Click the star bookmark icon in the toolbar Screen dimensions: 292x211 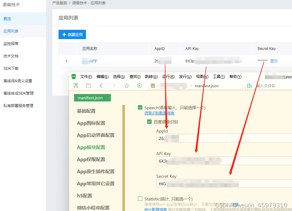coord(127,86)
